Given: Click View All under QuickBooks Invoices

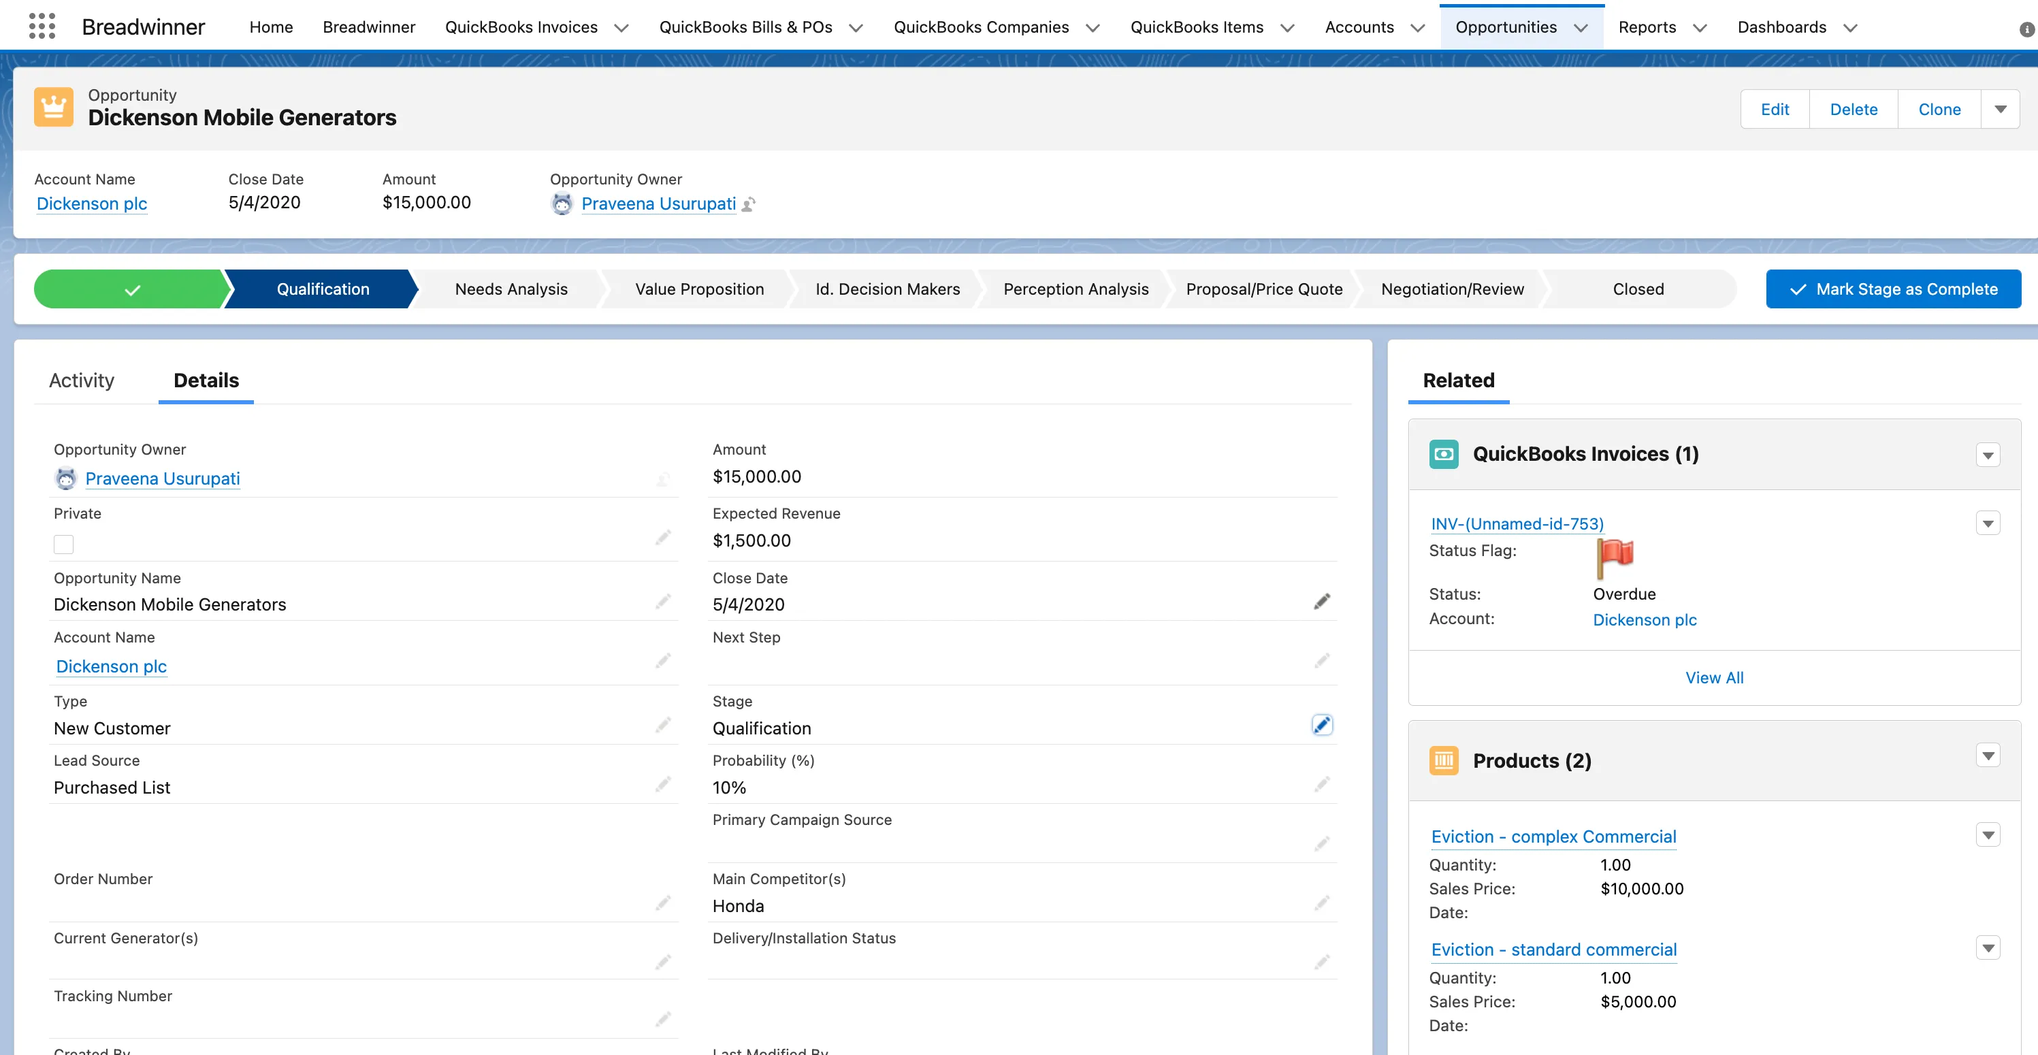Looking at the screenshot, I should 1713,678.
